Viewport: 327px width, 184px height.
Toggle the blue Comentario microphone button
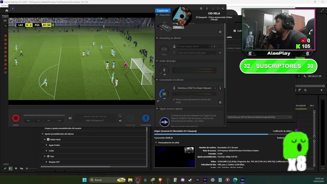point(146,118)
